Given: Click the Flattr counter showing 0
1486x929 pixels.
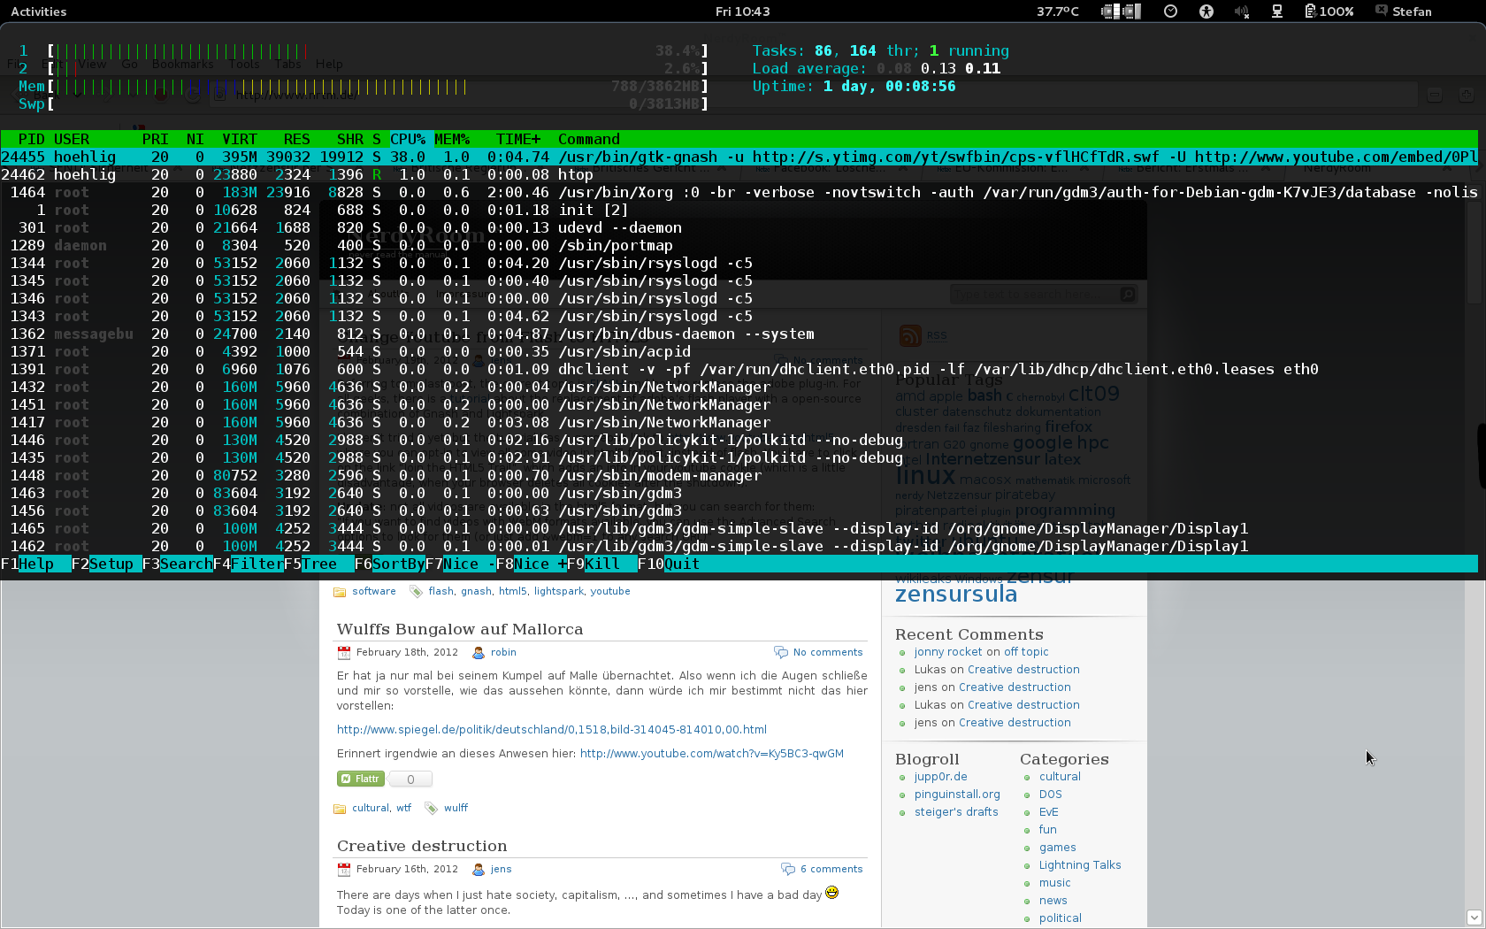Looking at the screenshot, I should point(410,779).
